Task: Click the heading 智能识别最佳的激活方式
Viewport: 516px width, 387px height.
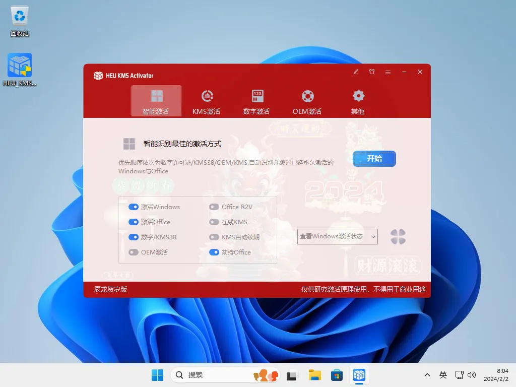Action: [182, 144]
